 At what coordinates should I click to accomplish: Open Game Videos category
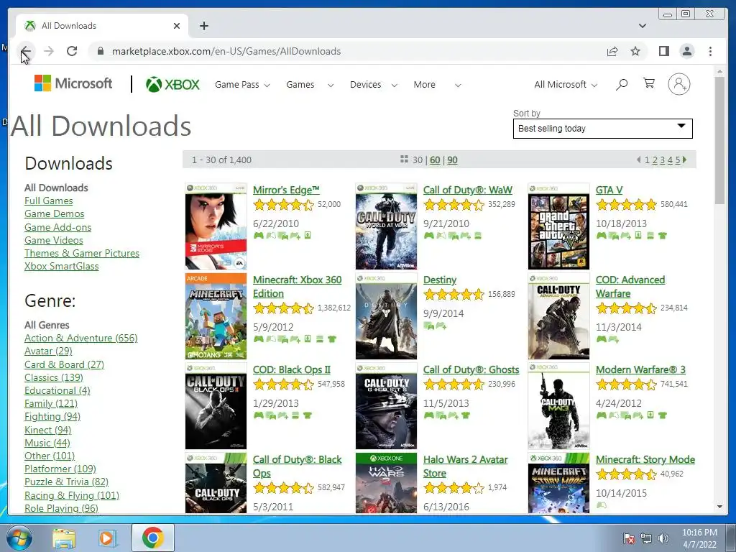click(53, 240)
